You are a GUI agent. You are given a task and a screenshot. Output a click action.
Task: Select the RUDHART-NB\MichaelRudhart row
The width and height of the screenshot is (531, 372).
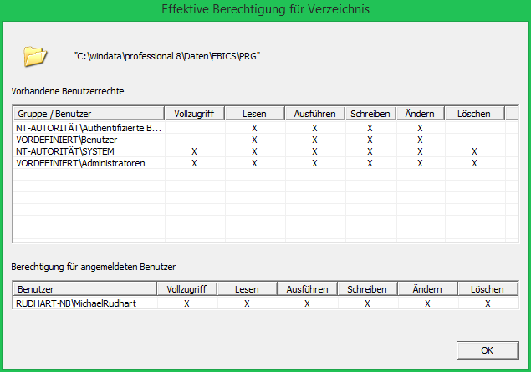click(x=266, y=303)
